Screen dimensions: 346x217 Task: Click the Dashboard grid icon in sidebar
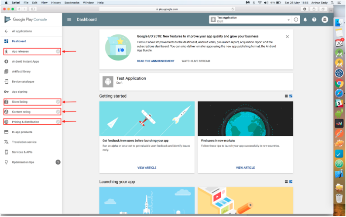coord(6,41)
